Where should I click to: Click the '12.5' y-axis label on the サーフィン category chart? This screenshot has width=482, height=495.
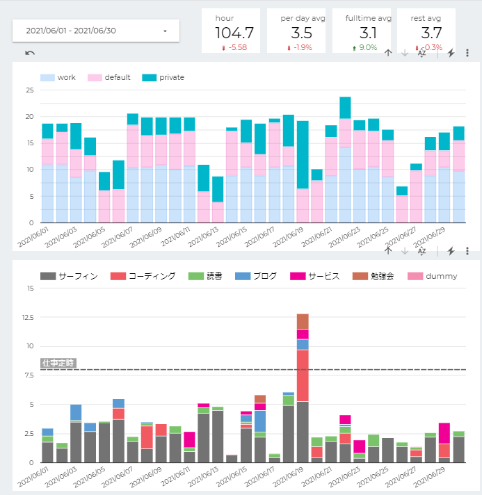28,317
